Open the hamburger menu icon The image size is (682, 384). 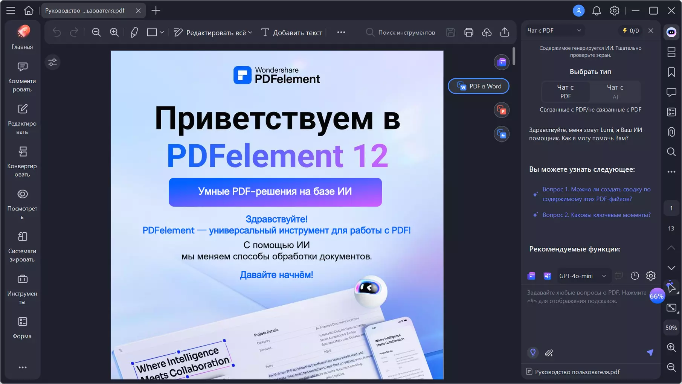[11, 11]
